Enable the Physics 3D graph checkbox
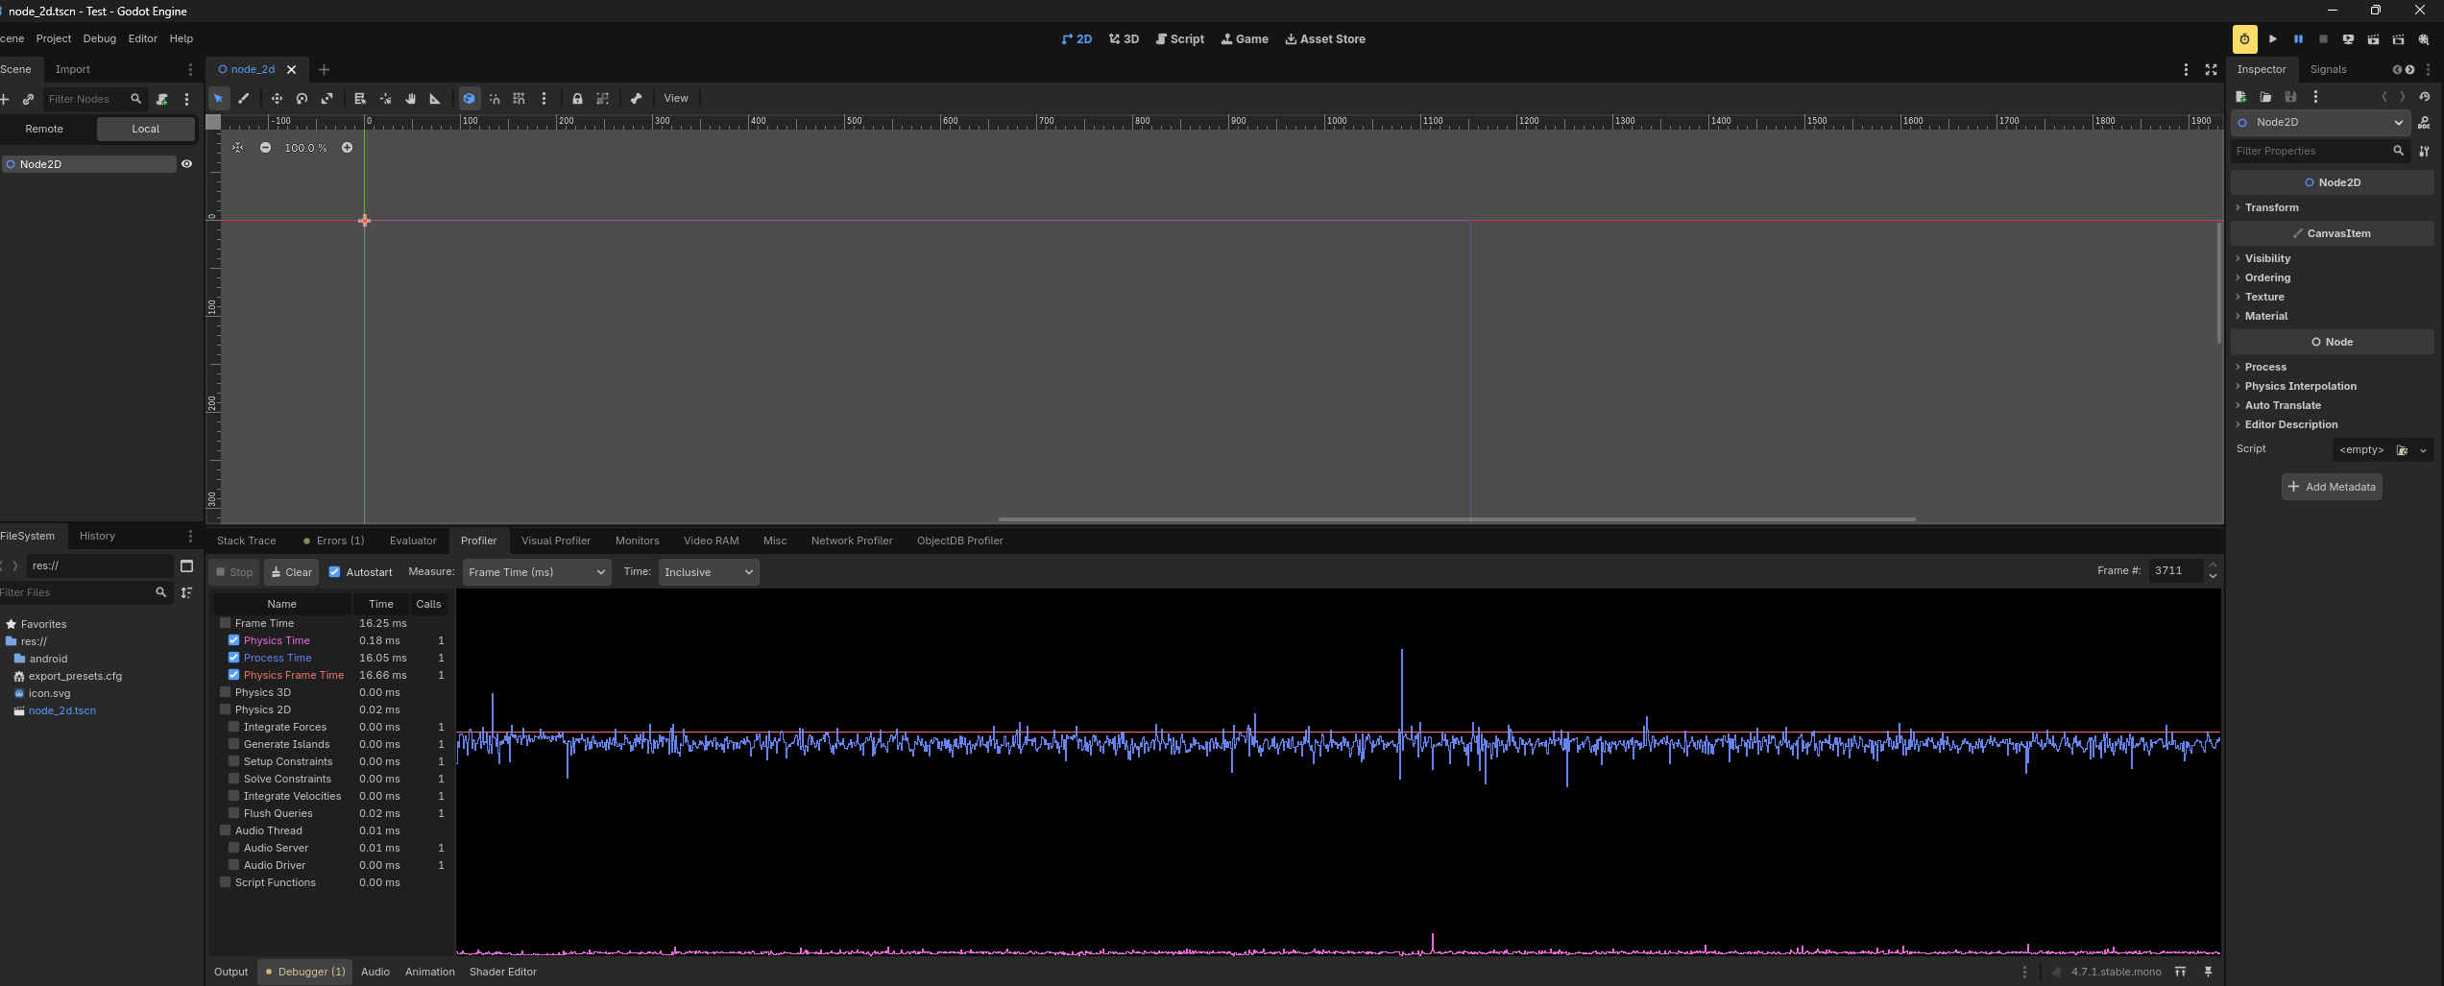 pyautogui.click(x=226, y=692)
